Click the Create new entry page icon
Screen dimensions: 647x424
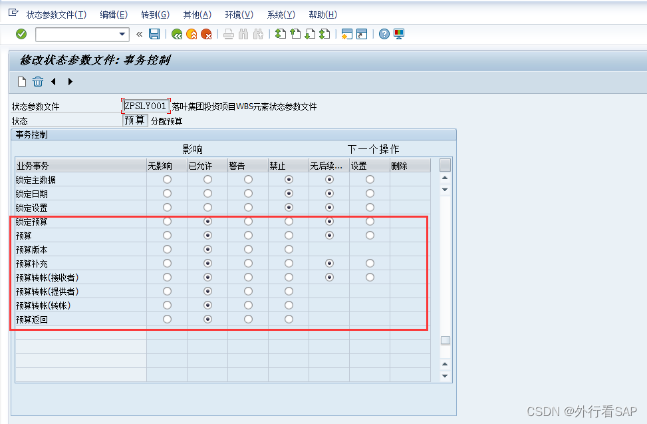(22, 81)
